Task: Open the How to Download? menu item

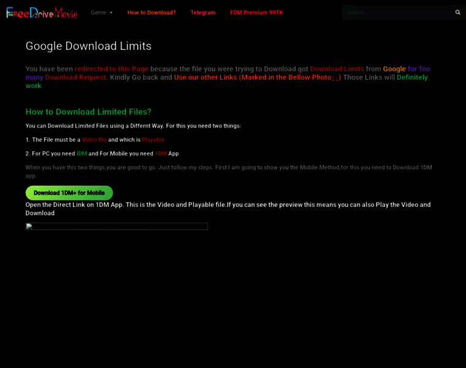Action: [151, 12]
